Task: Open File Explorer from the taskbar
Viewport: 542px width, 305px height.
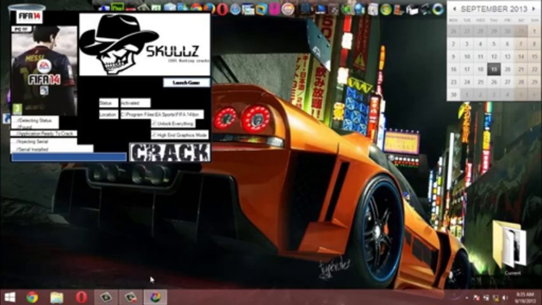Action: tap(56, 297)
